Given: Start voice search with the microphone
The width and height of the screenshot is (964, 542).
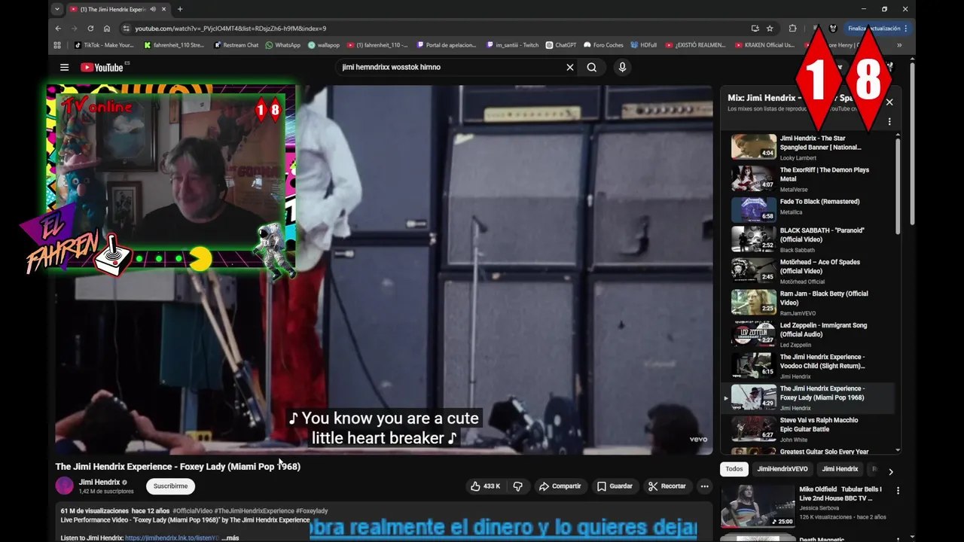Looking at the screenshot, I should click(622, 67).
